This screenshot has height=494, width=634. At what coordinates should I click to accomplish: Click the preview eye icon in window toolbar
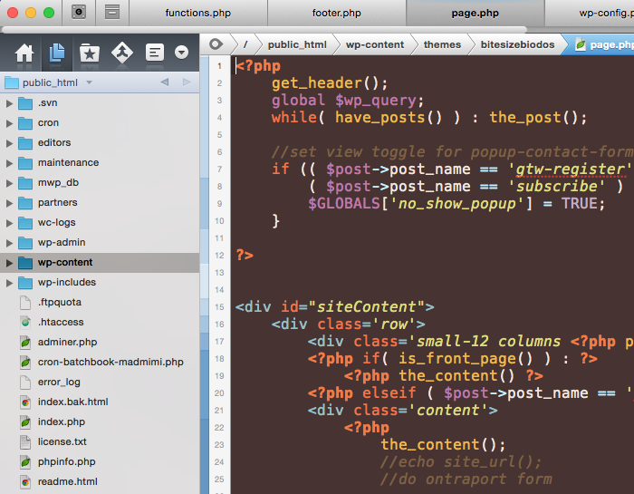79,13
